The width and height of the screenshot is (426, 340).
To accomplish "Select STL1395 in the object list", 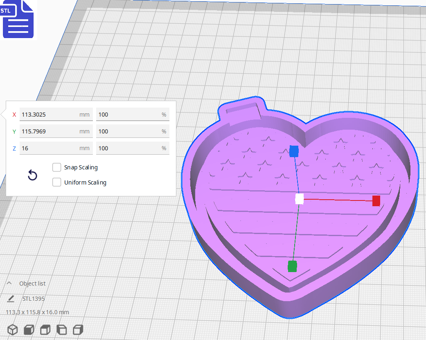I will point(34,299).
